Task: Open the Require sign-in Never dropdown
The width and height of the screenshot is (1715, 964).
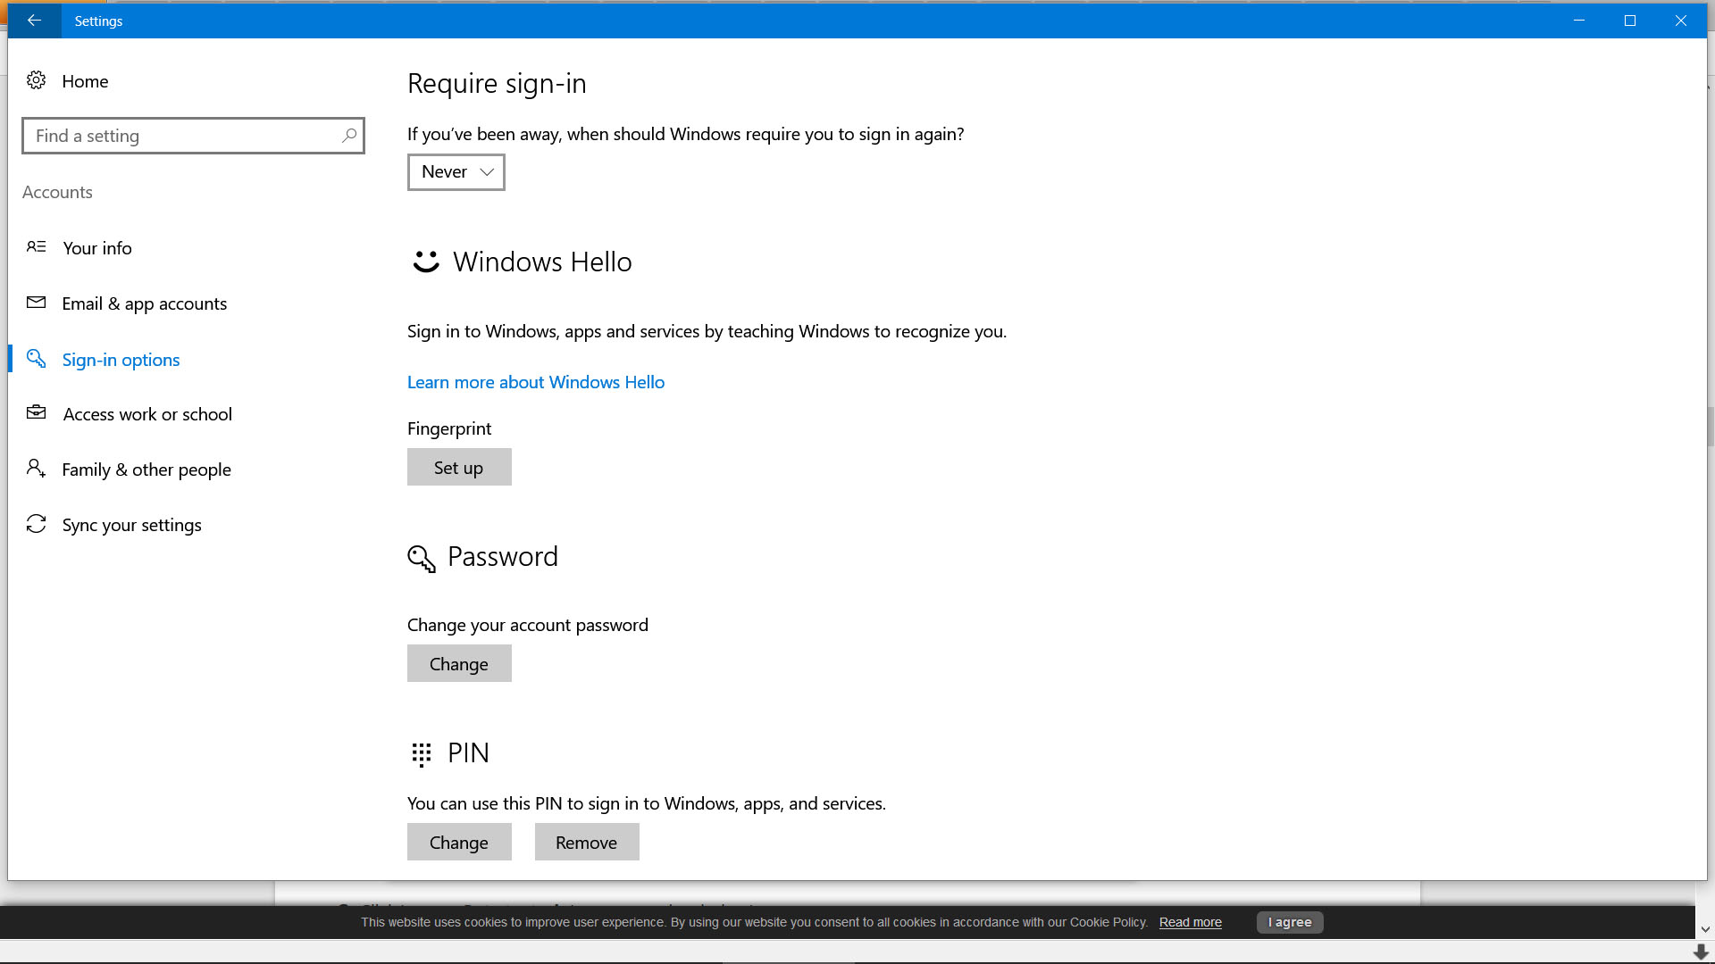Action: [456, 172]
